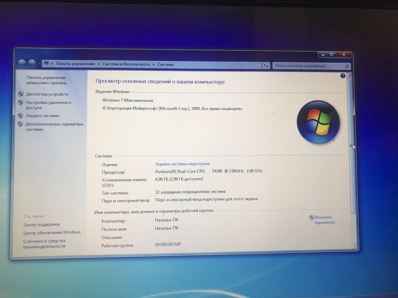398x298 pixels.
Task: Open 'Центр поддержки' link
Action: [42, 224]
